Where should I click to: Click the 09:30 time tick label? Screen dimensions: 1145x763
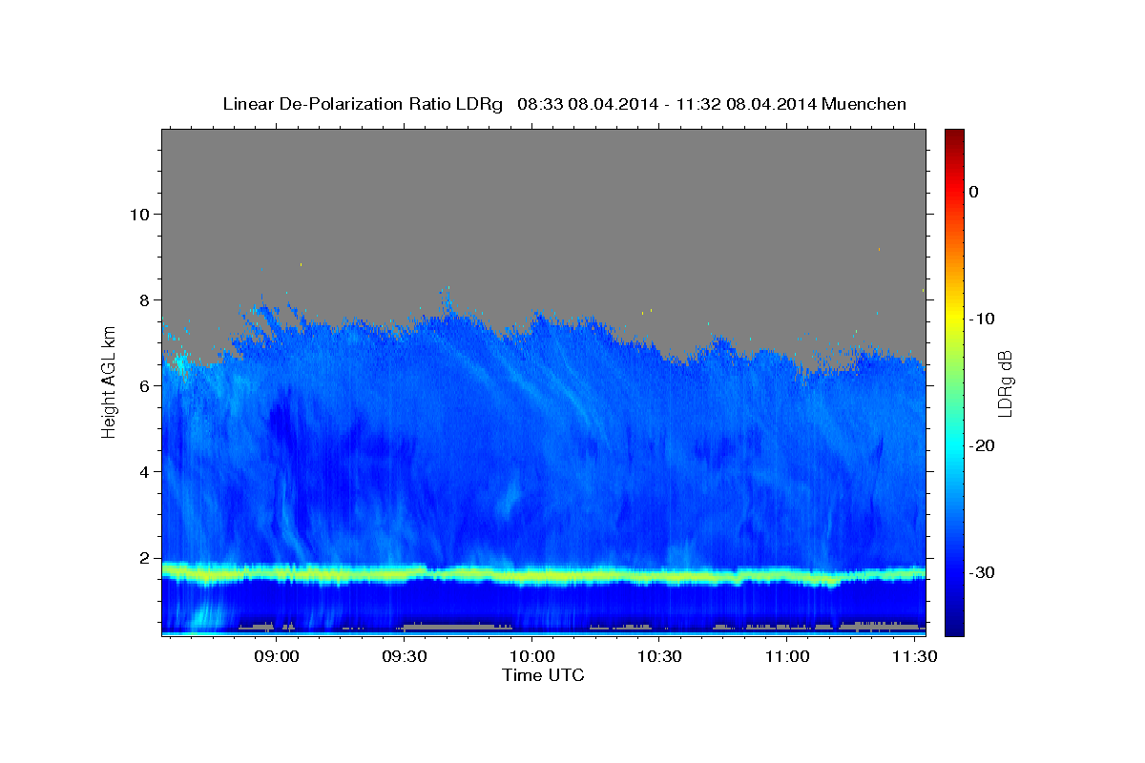pos(405,657)
